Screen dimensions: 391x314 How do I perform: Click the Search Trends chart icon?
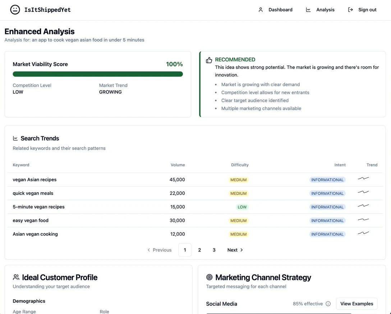click(x=15, y=138)
